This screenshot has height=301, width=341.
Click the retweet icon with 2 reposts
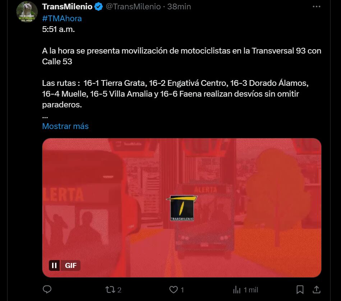pos(110,290)
